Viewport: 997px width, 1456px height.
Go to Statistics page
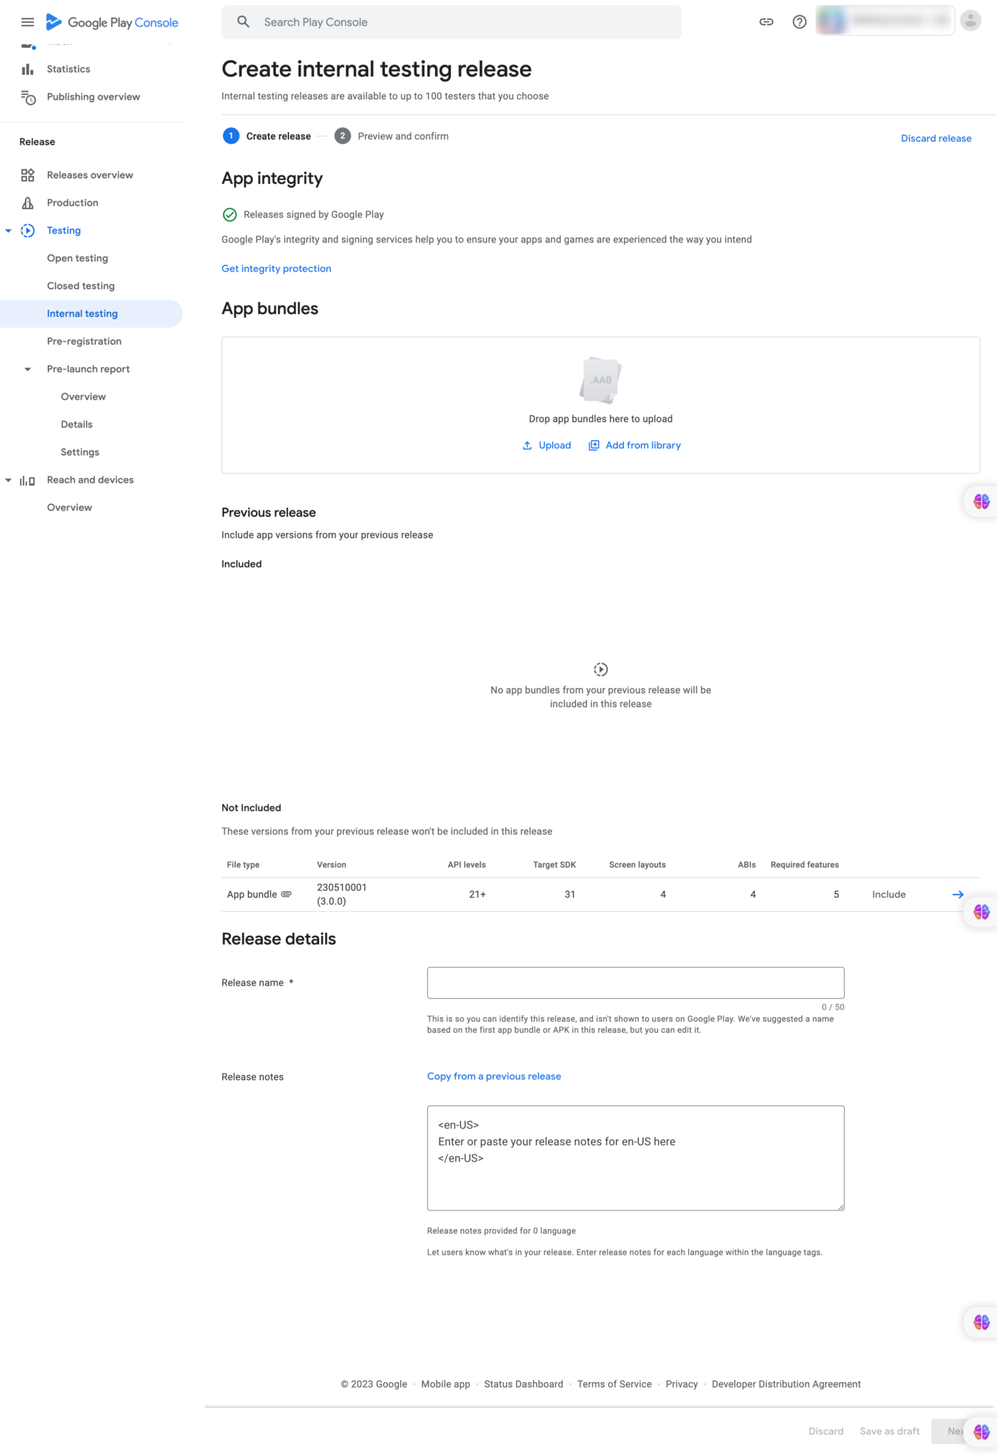[x=68, y=69]
